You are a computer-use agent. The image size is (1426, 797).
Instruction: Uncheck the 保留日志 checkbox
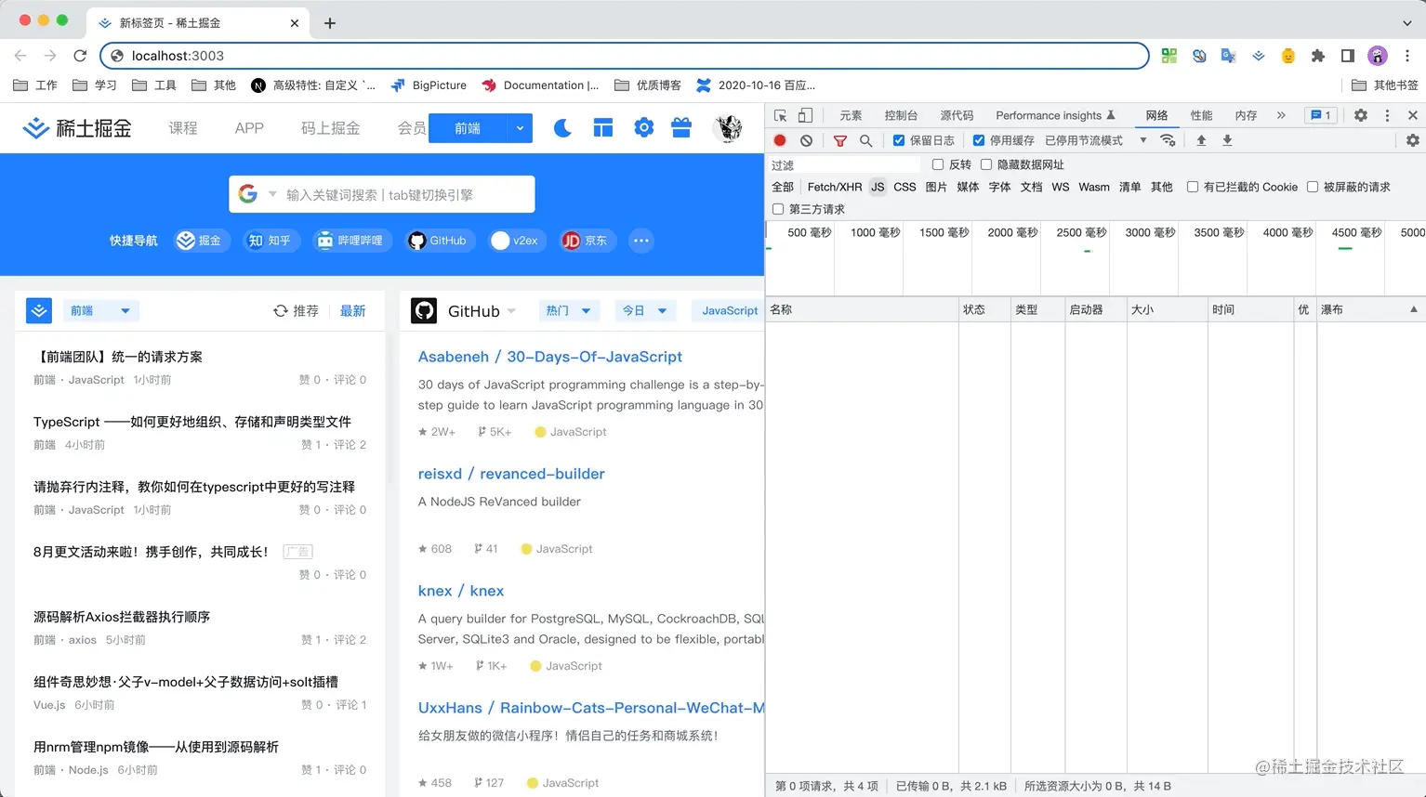click(899, 140)
